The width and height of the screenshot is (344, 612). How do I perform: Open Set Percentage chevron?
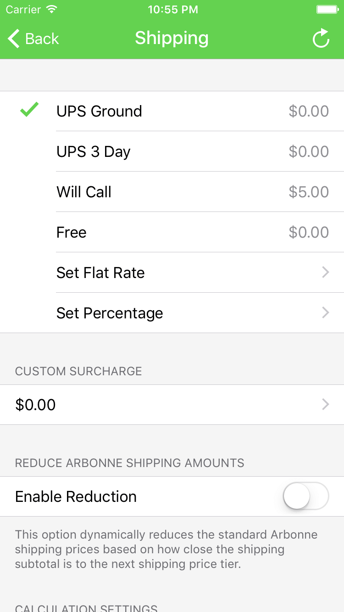(x=326, y=313)
